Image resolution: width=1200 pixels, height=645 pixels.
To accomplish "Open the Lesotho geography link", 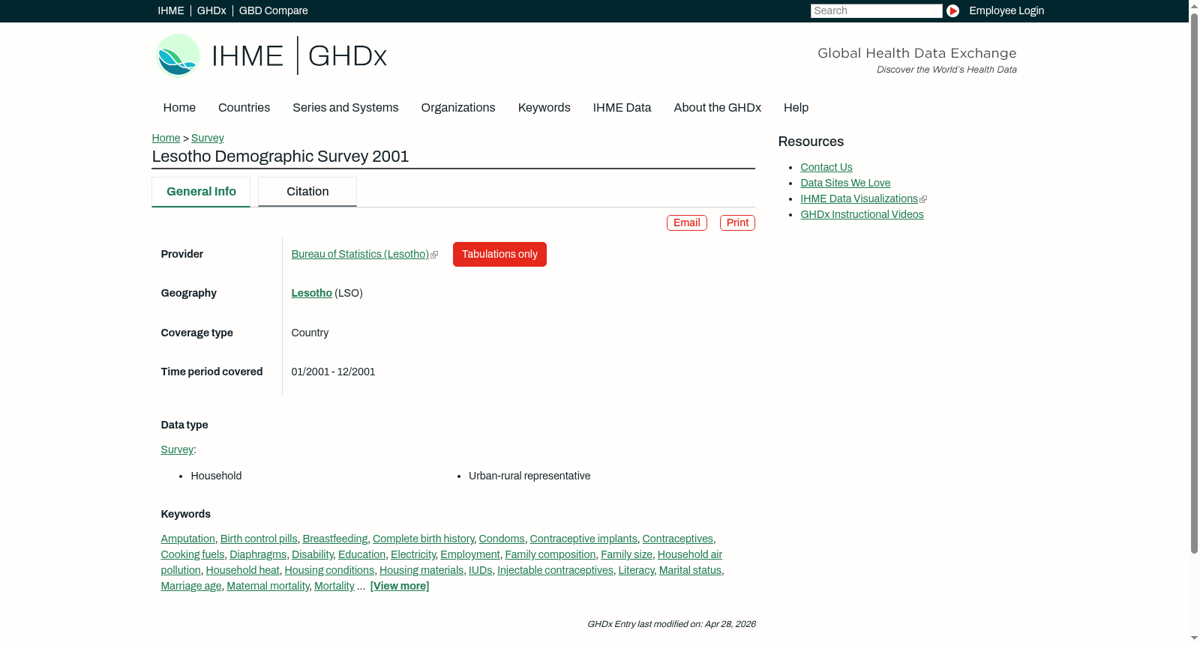I will (x=311, y=294).
